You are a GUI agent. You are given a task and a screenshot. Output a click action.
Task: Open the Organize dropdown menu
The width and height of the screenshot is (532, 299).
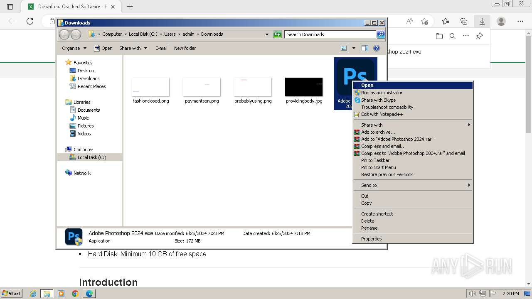pyautogui.click(x=74, y=48)
